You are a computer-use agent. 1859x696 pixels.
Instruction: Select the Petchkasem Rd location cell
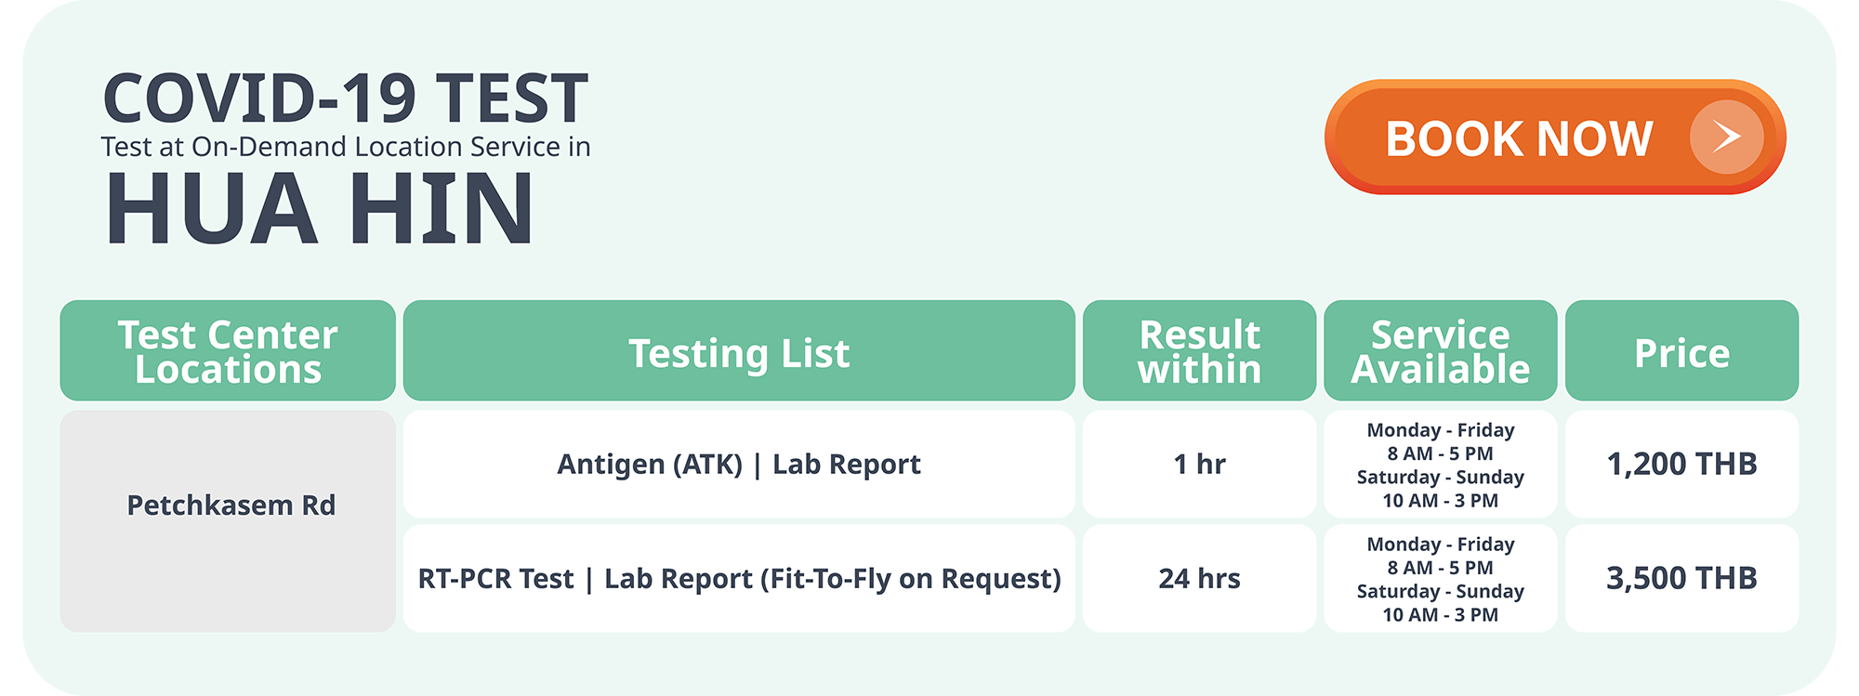click(230, 506)
